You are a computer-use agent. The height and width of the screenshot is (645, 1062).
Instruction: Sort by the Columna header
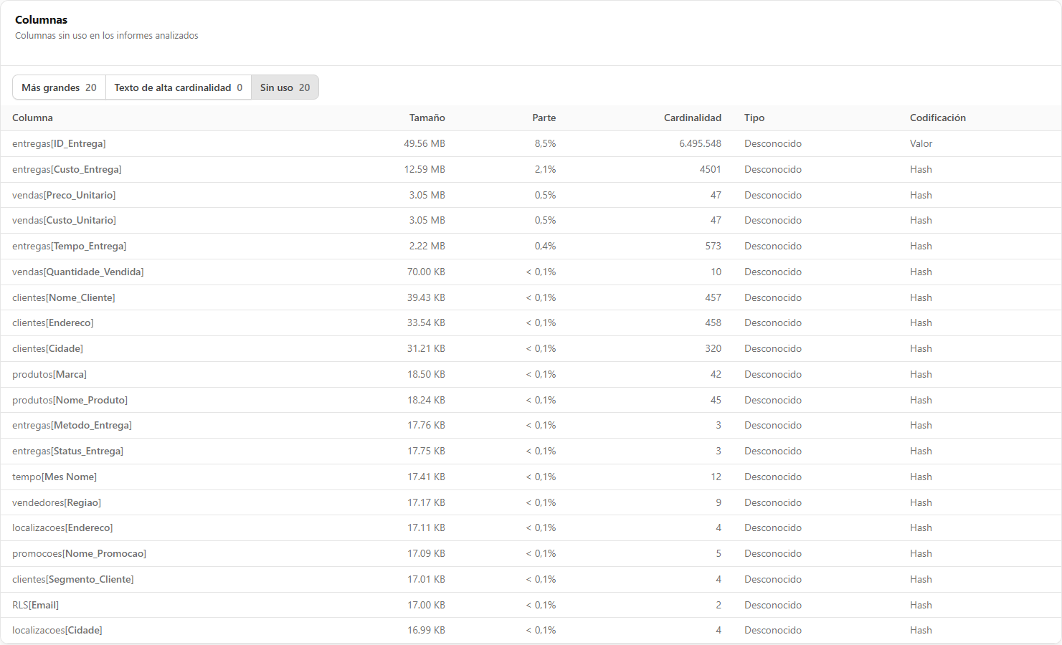[32, 118]
